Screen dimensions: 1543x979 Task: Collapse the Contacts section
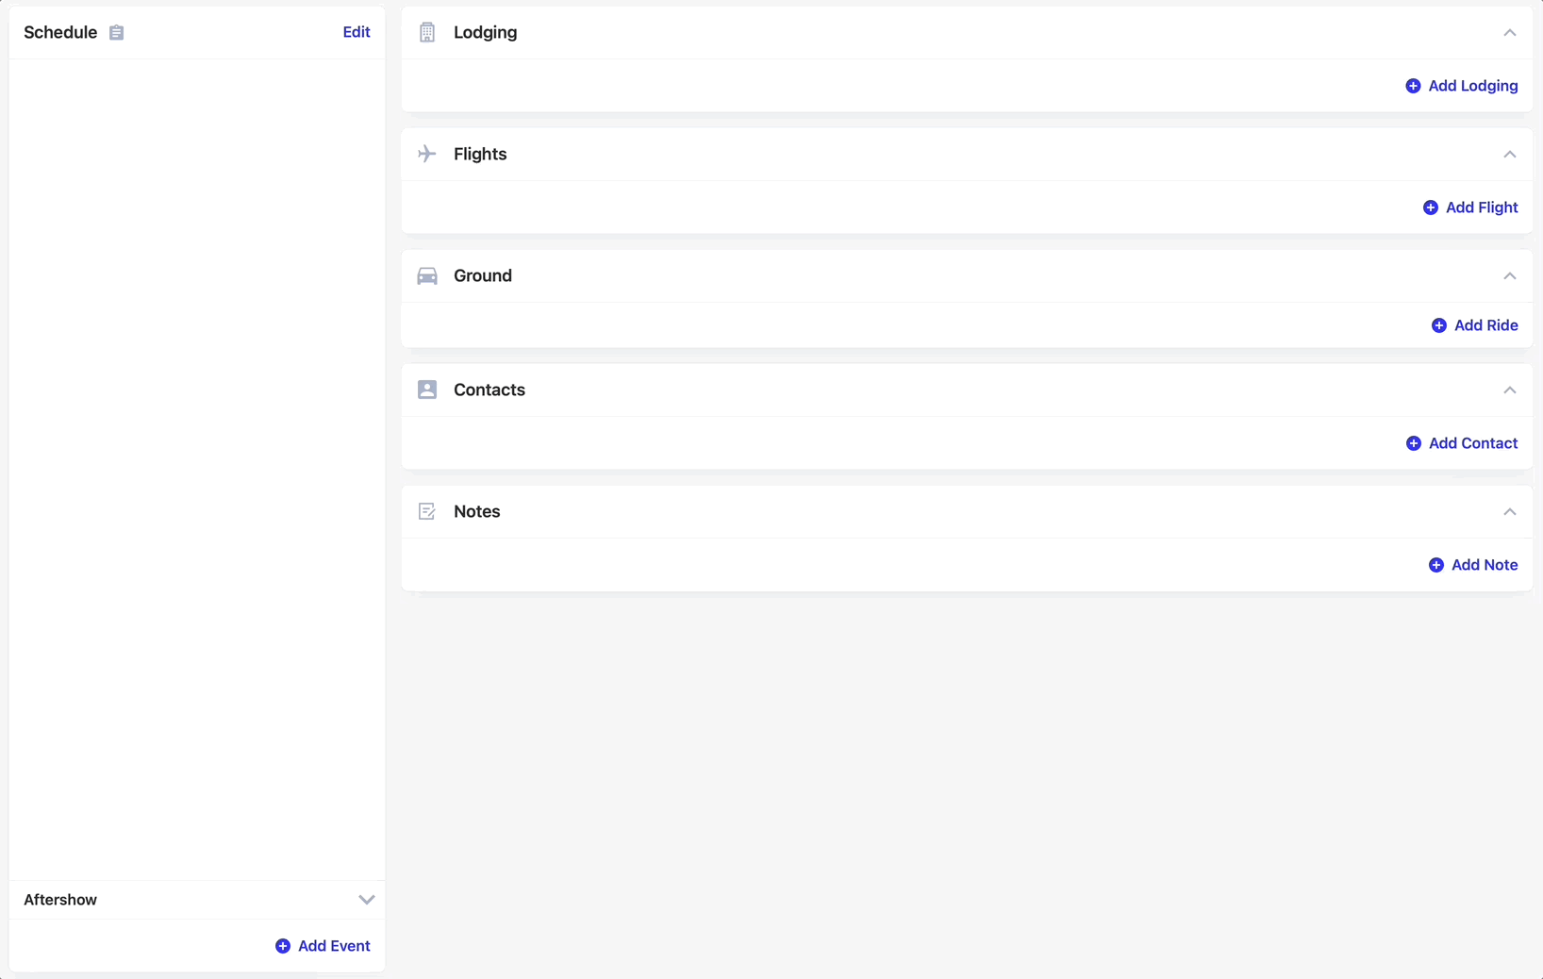pos(1509,390)
